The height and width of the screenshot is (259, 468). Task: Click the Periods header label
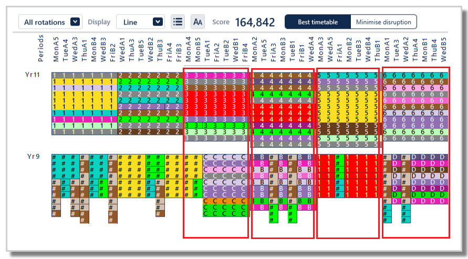click(x=41, y=48)
